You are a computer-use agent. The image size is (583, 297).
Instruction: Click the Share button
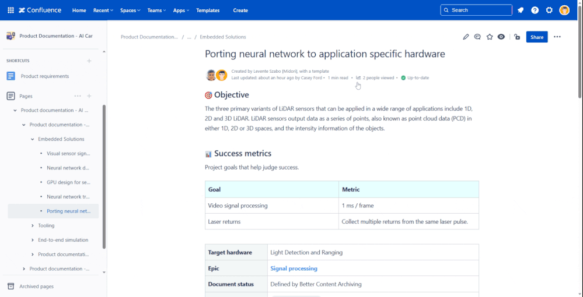(537, 37)
